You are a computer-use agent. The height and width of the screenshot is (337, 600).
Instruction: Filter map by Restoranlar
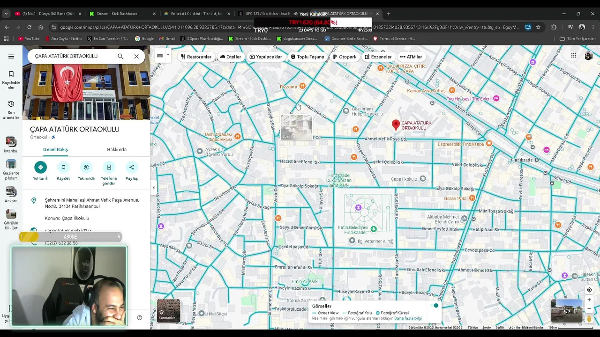196,57
